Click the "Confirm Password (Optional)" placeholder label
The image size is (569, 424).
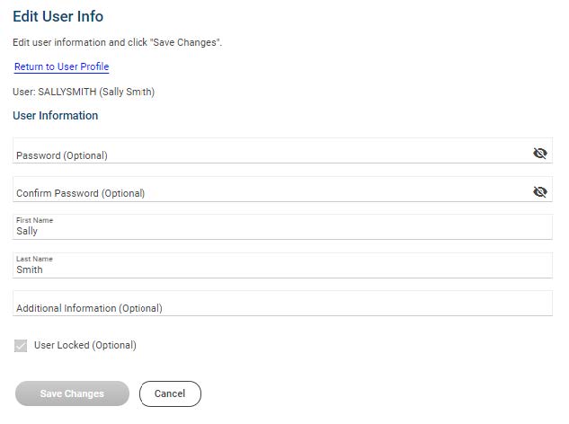click(80, 193)
